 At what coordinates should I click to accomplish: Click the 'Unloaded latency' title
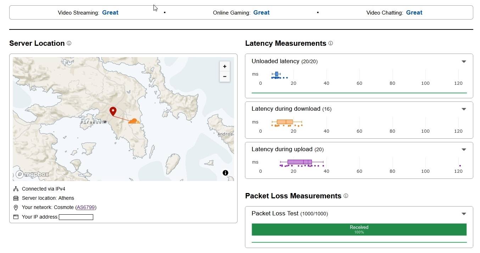pos(275,61)
